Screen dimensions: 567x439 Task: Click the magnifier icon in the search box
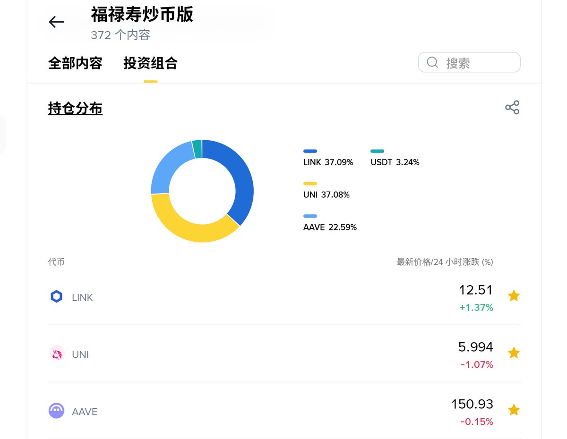click(432, 62)
